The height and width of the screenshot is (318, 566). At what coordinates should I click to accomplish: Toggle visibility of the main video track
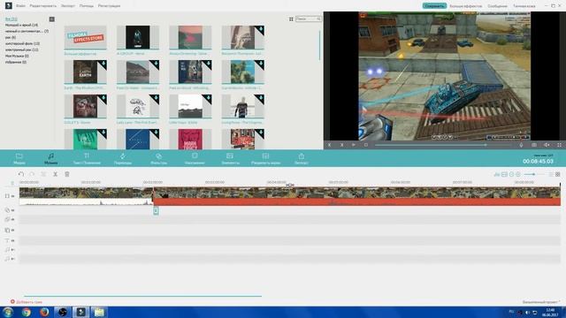pyautogui.click(x=13, y=196)
